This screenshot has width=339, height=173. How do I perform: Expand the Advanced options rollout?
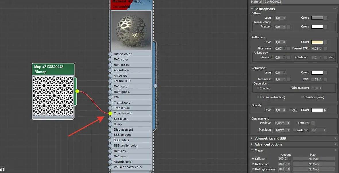click(x=268, y=144)
